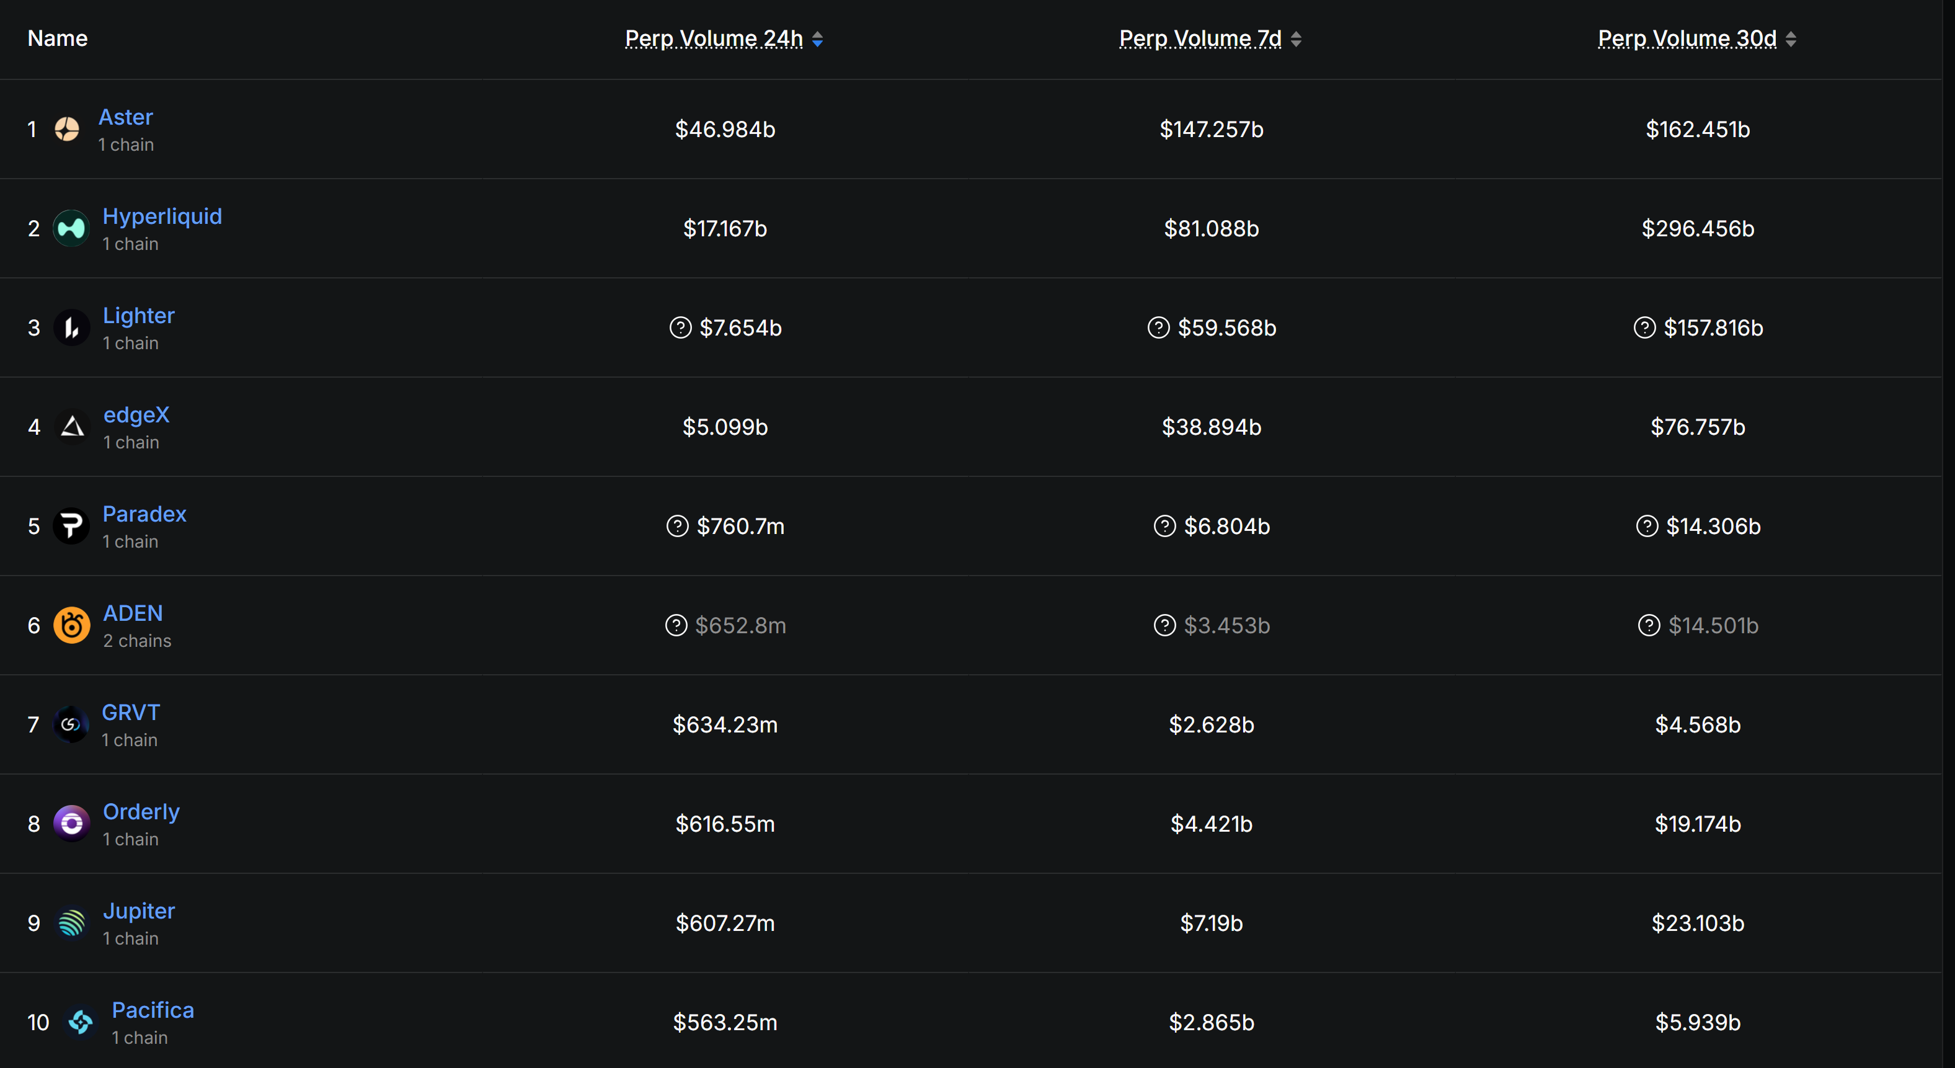Click the Lighter protocol logo icon

pos(71,328)
